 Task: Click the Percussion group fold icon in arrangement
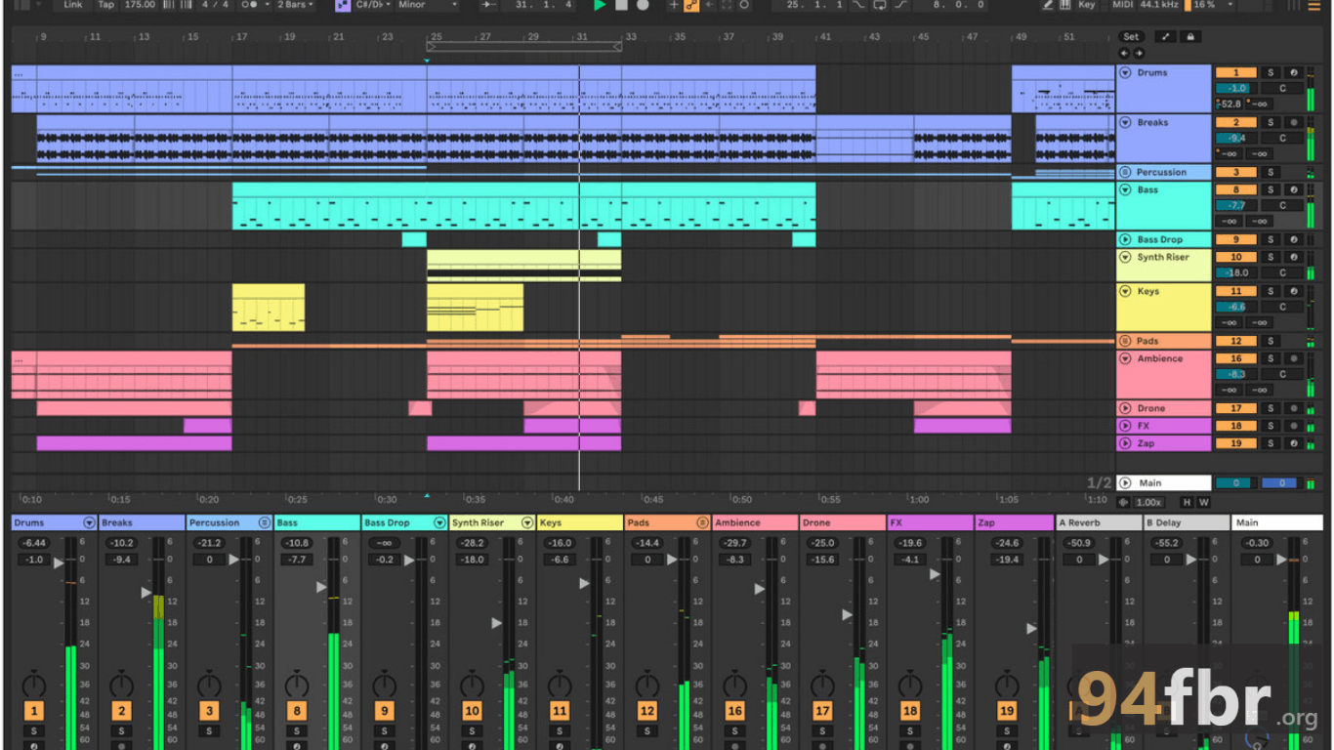pyautogui.click(x=1125, y=172)
